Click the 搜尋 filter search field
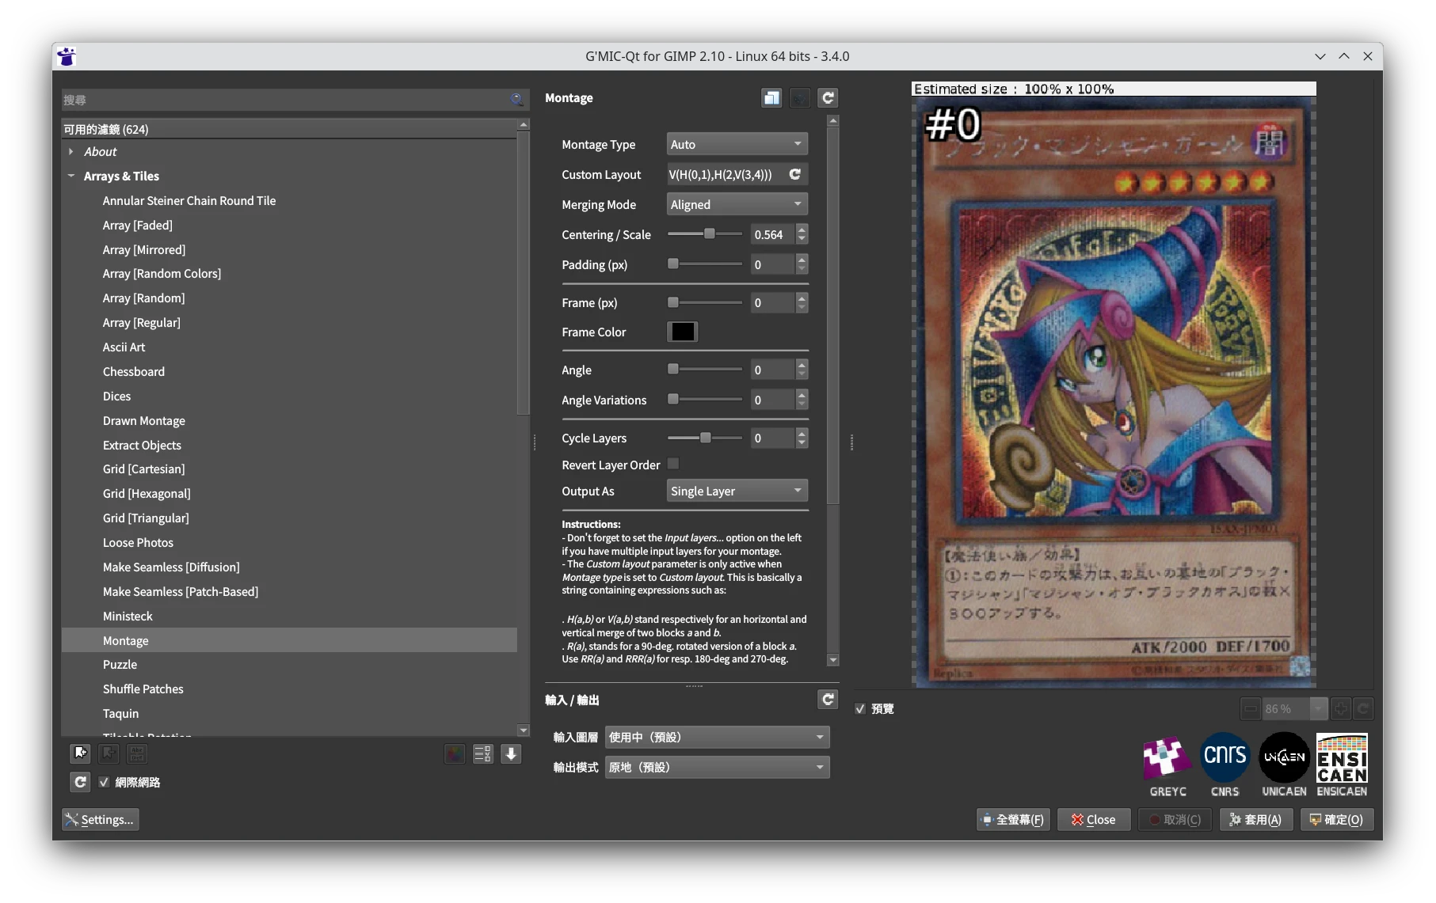The image size is (1436, 903). [x=285, y=100]
